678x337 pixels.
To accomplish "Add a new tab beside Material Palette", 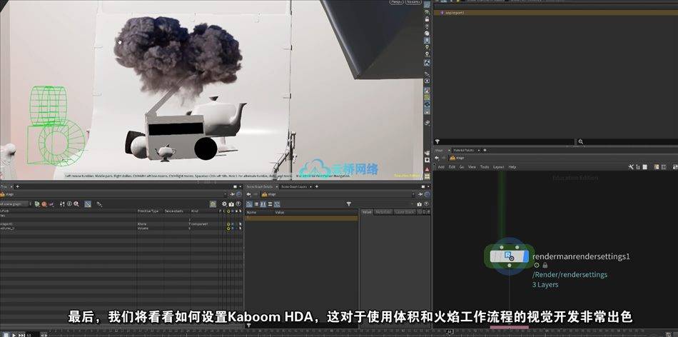I will coord(485,150).
